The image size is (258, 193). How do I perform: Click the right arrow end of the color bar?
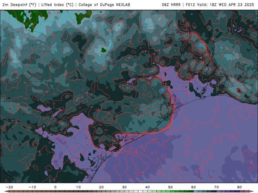click(x=251, y=191)
